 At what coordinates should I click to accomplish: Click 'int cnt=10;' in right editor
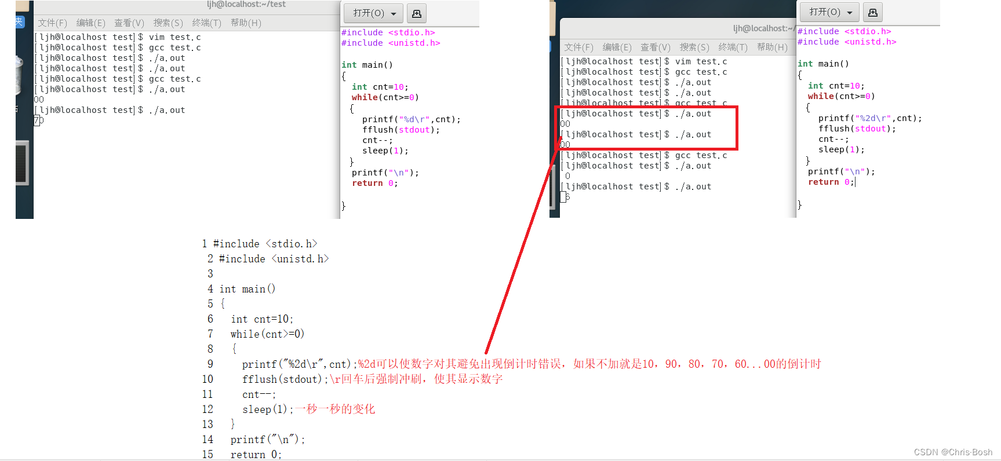[x=836, y=86]
